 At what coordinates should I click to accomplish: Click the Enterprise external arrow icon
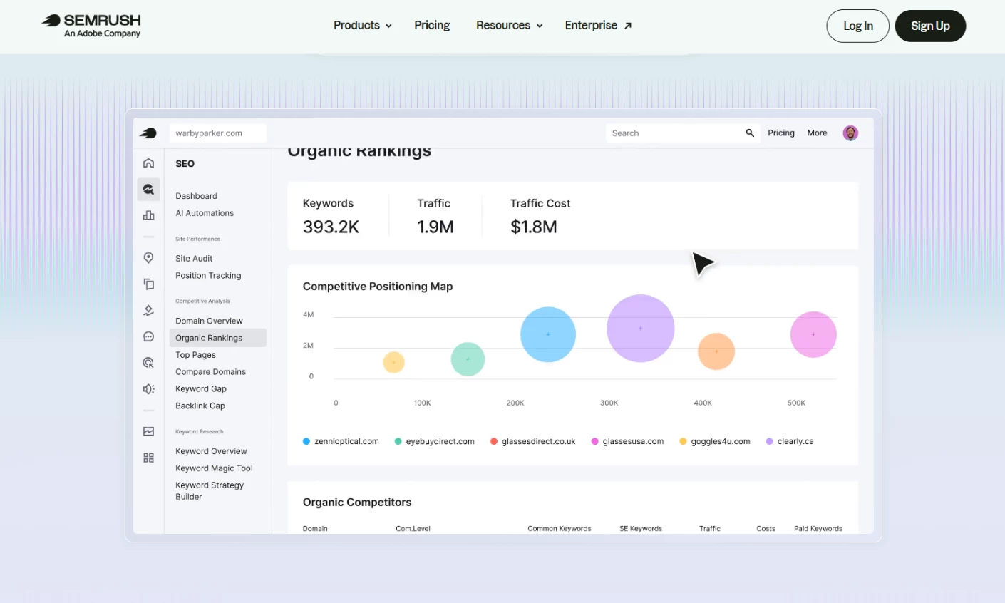(628, 26)
